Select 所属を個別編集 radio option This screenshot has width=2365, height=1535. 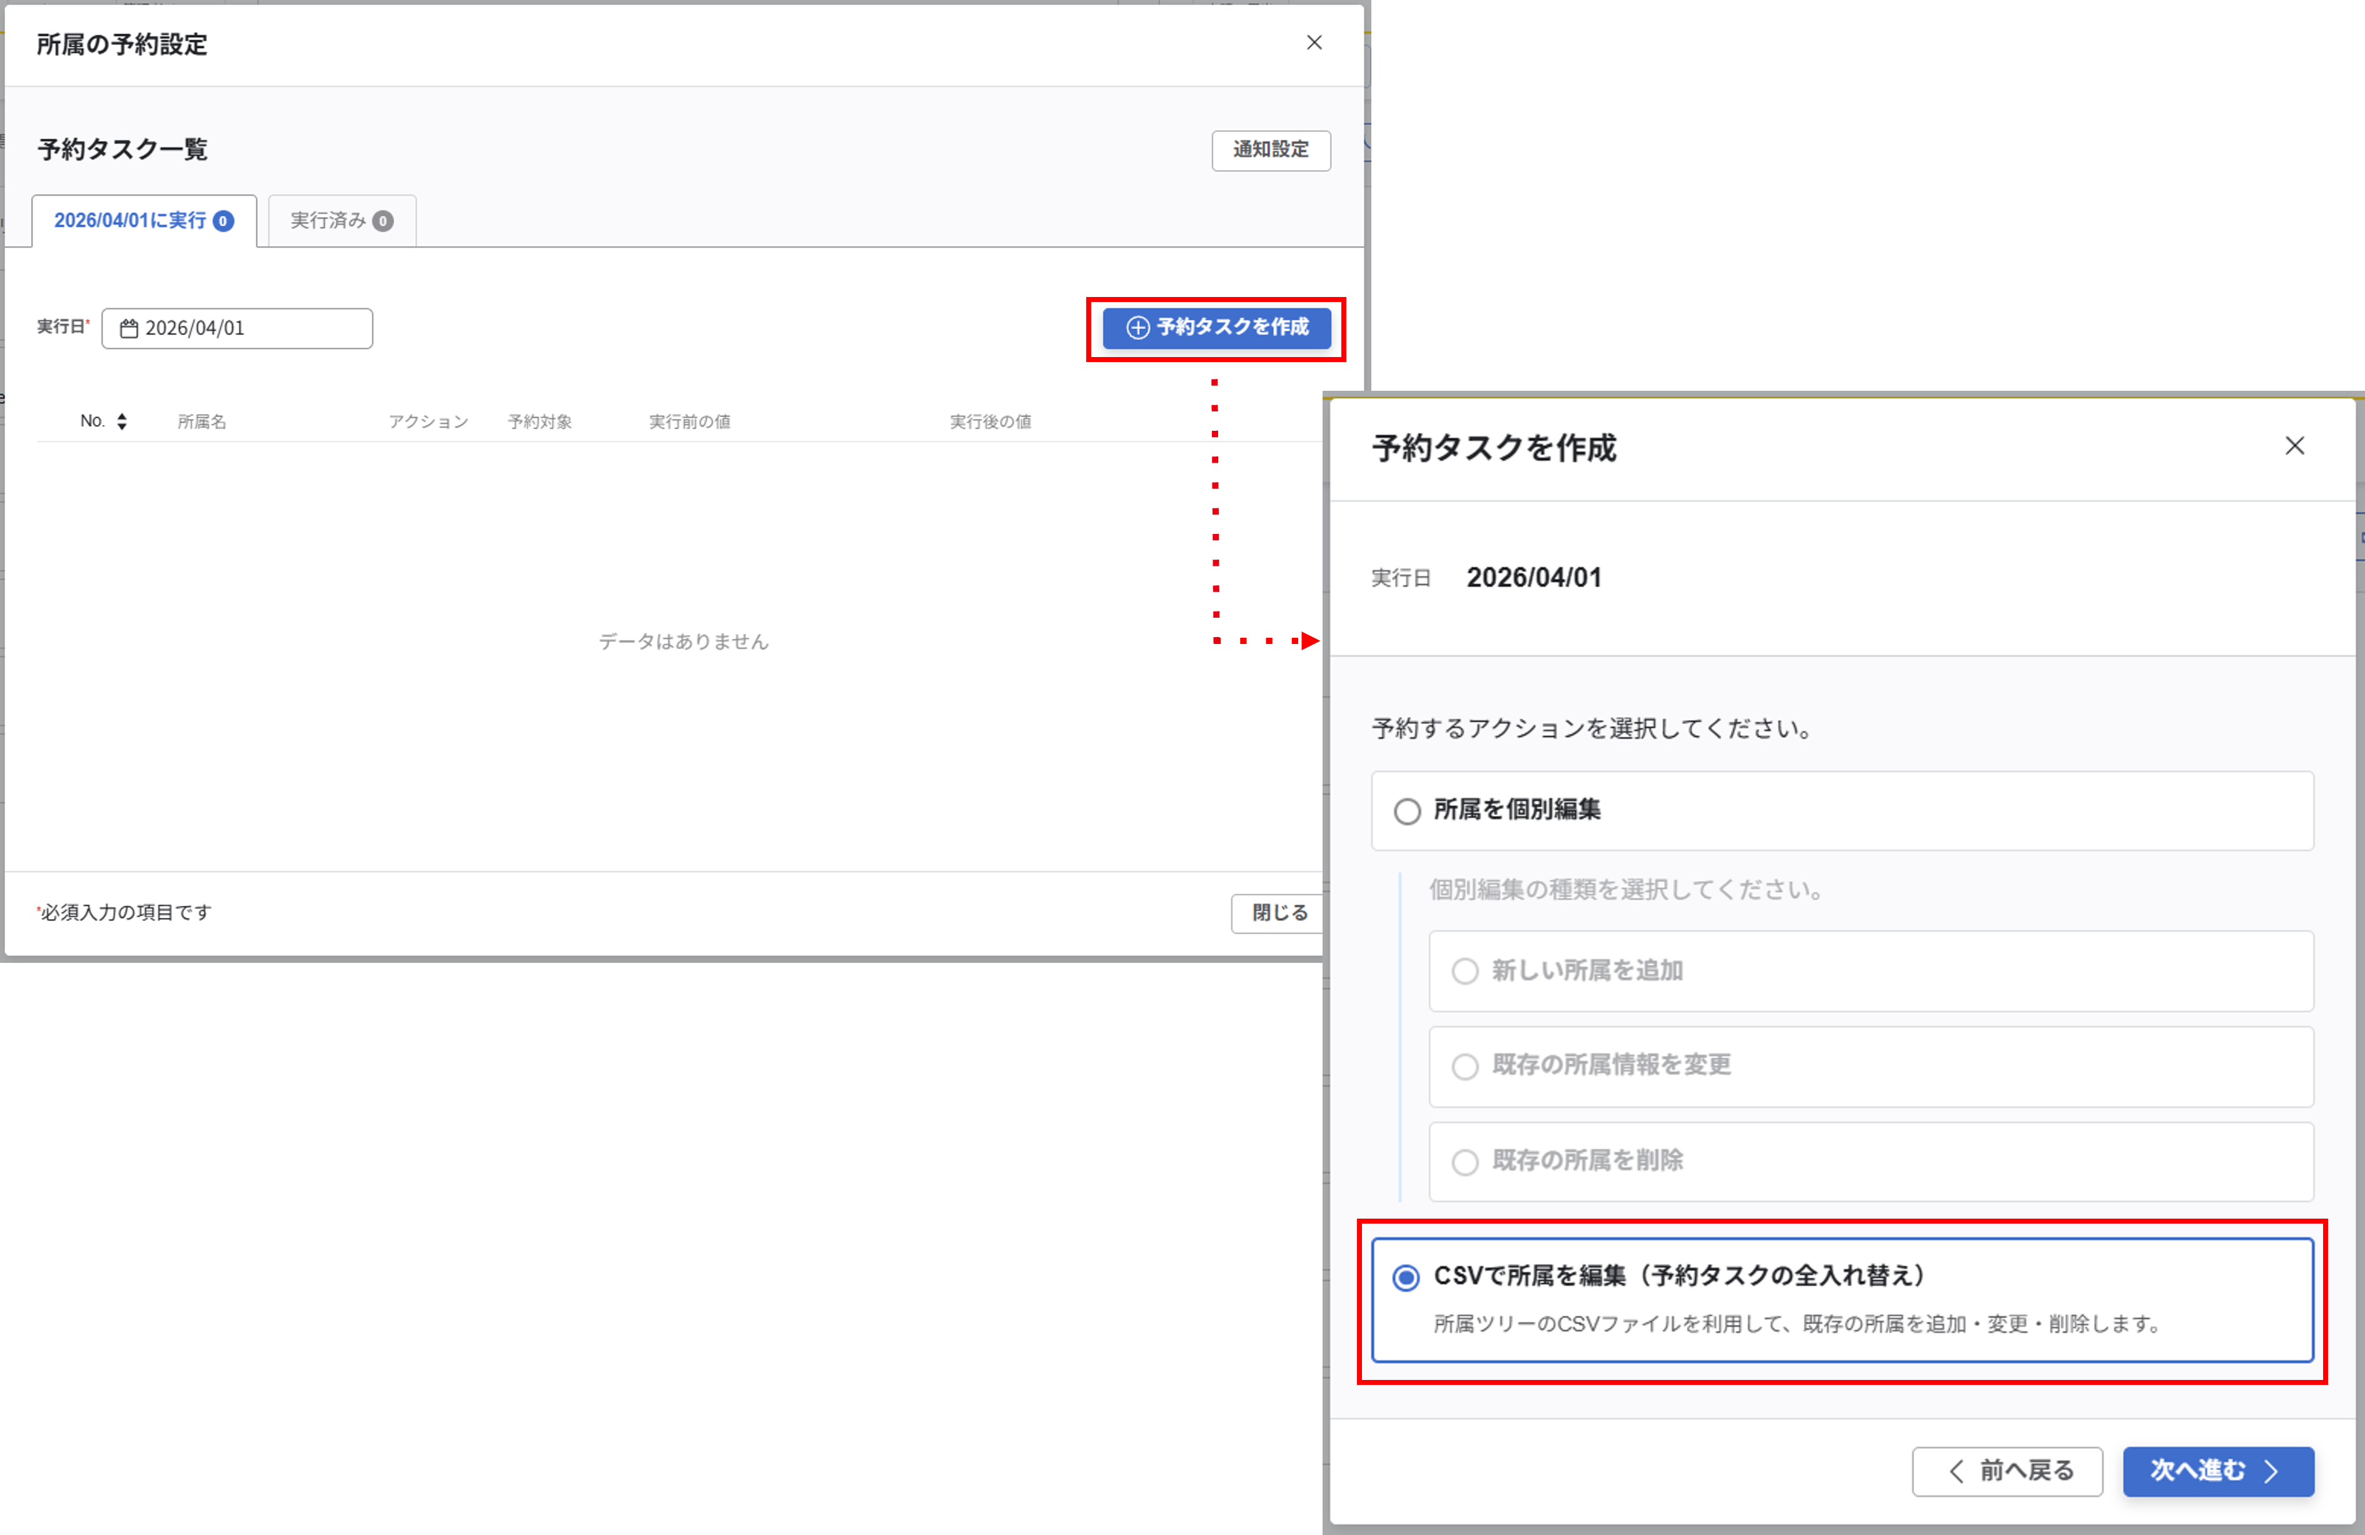(x=1407, y=812)
